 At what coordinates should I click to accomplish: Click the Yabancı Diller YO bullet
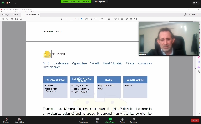pyautogui.click(x=80, y=89)
